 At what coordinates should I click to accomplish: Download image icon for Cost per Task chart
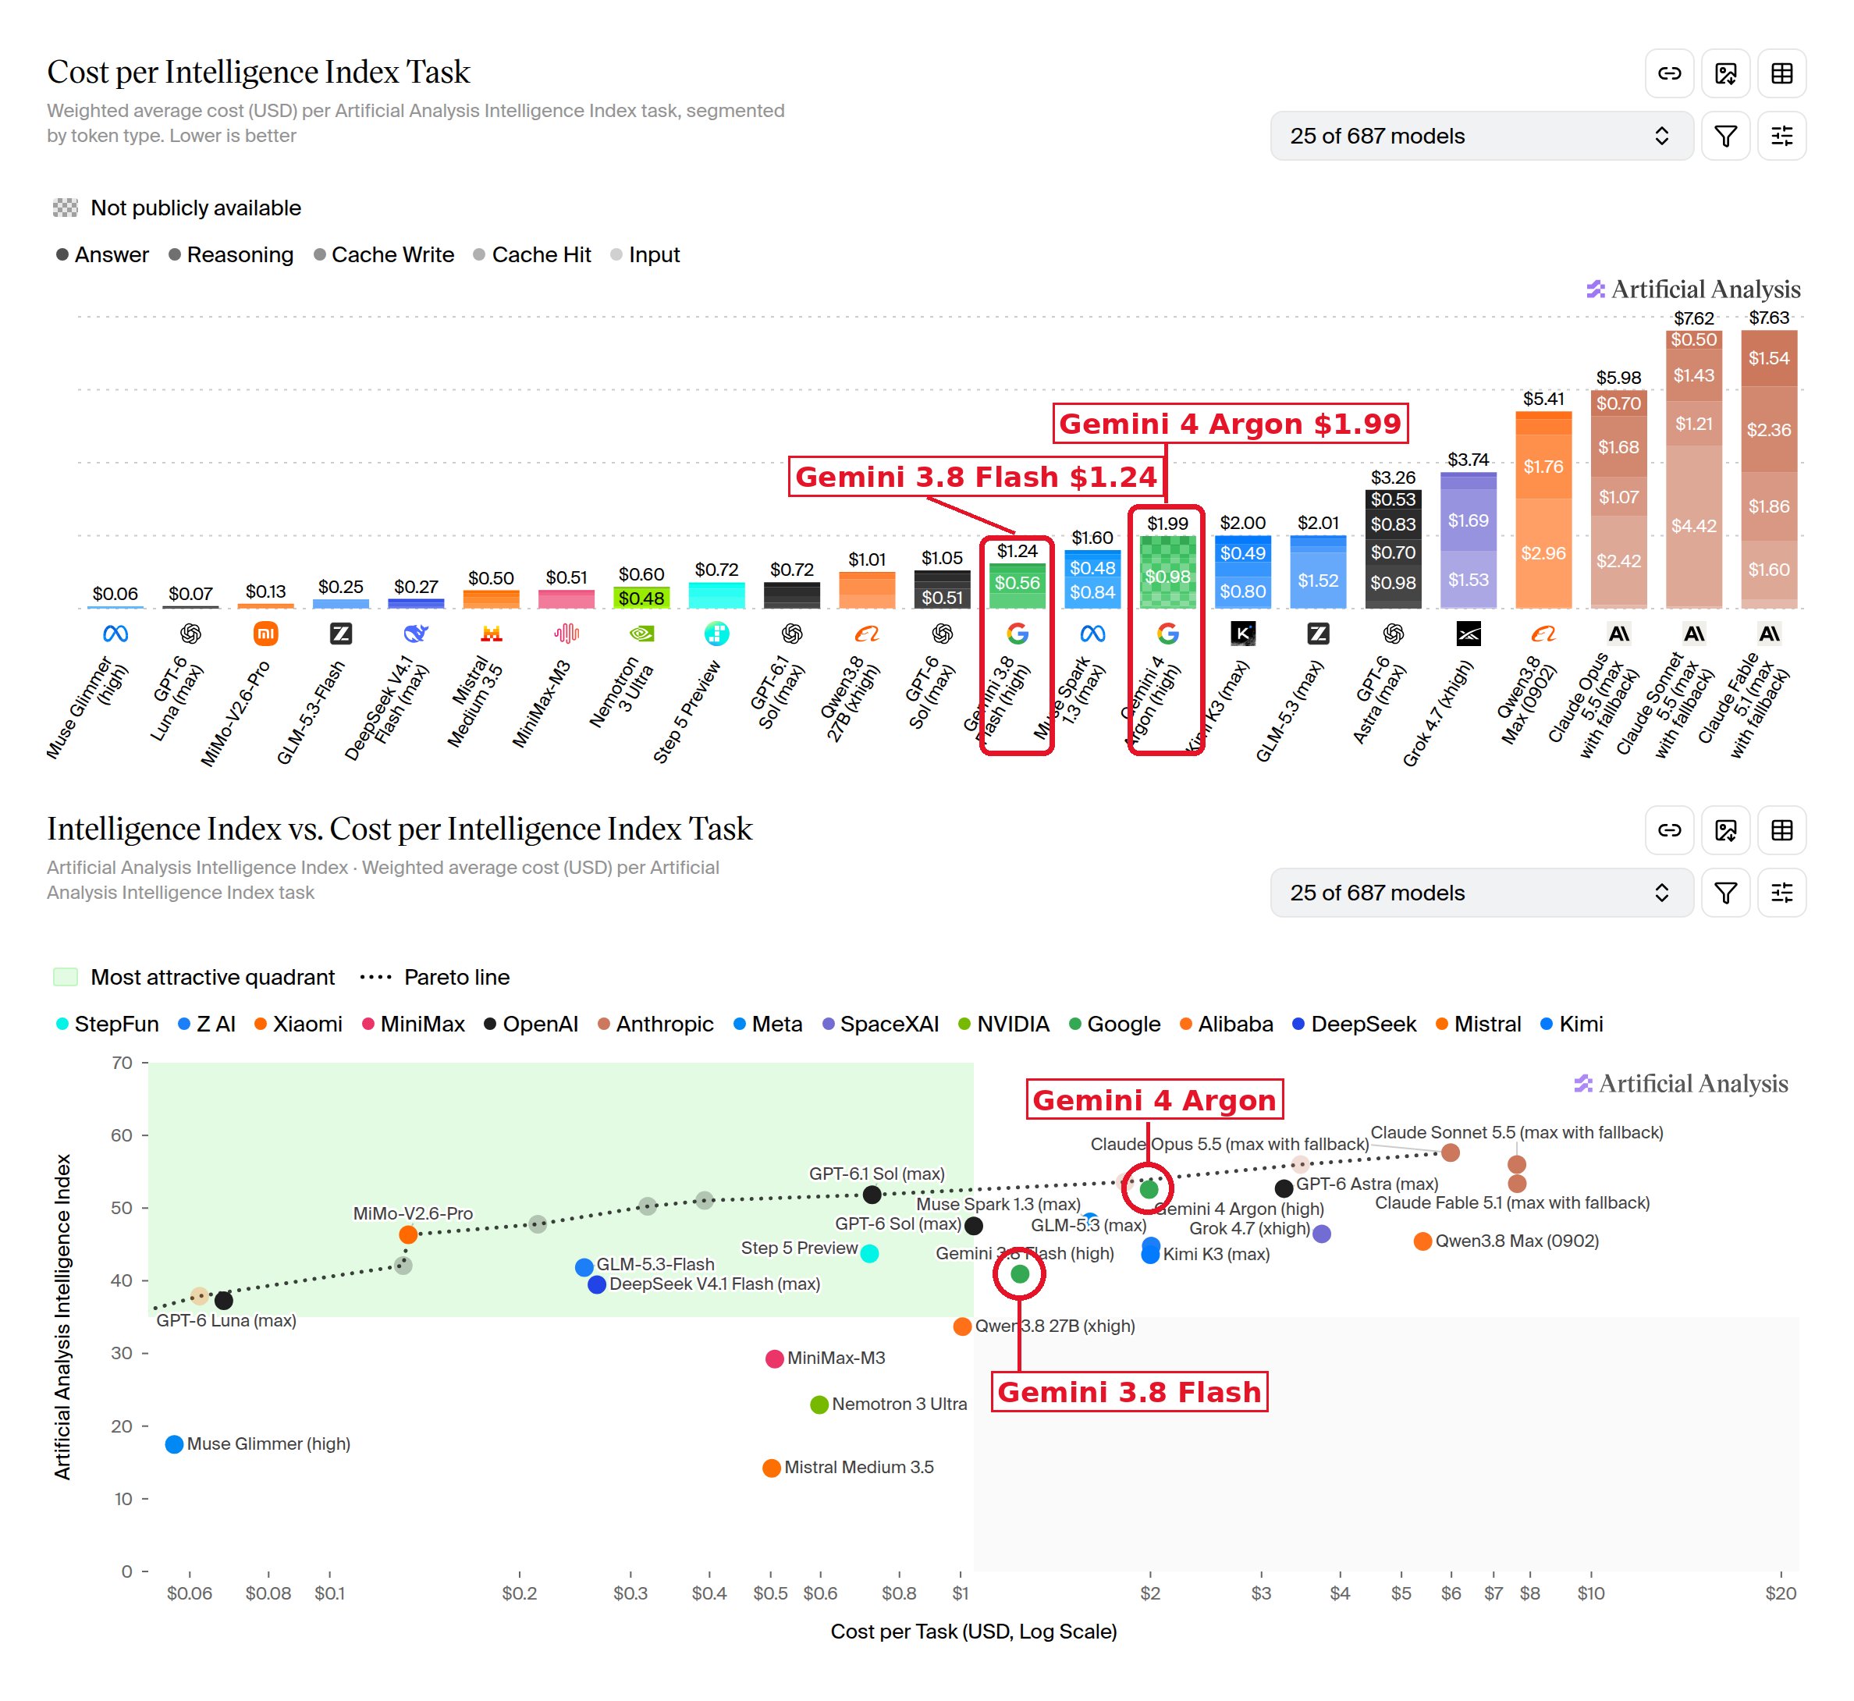(x=1725, y=73)
